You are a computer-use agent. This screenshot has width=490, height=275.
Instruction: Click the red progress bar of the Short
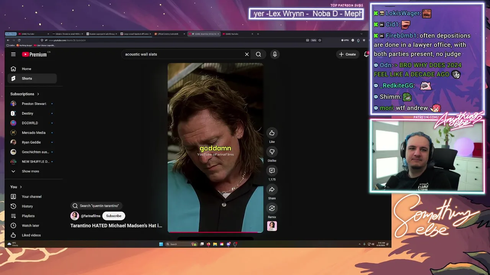click(216, 232)
